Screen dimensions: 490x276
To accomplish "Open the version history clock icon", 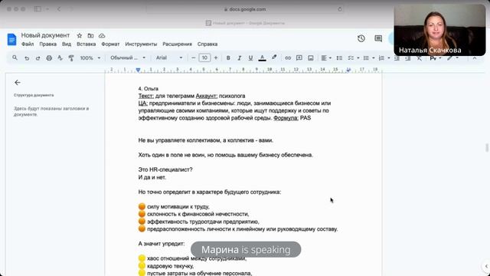I will pyautogui.click(x=361, y=38).
